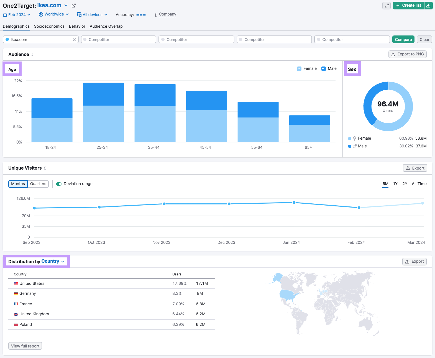Click Export to PNG button

coord(407,54)
